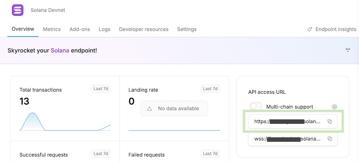Click the API access URL heading
The height and width of the screenshot is (162, 359).
pyautogui.click(x=267, y=92)
